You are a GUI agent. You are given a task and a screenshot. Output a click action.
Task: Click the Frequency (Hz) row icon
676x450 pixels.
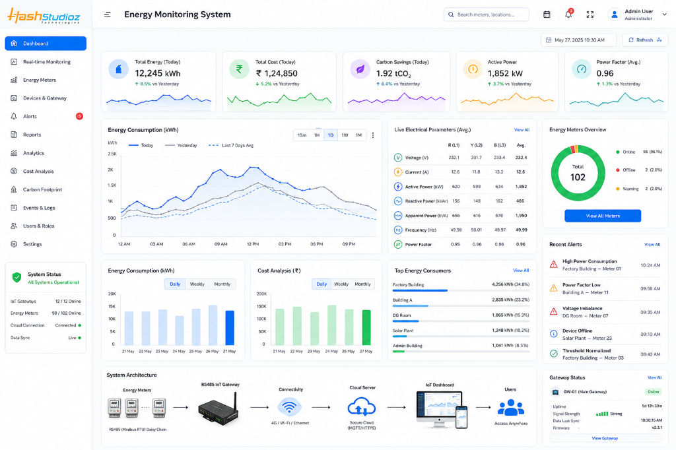click(x=398, y=230)
